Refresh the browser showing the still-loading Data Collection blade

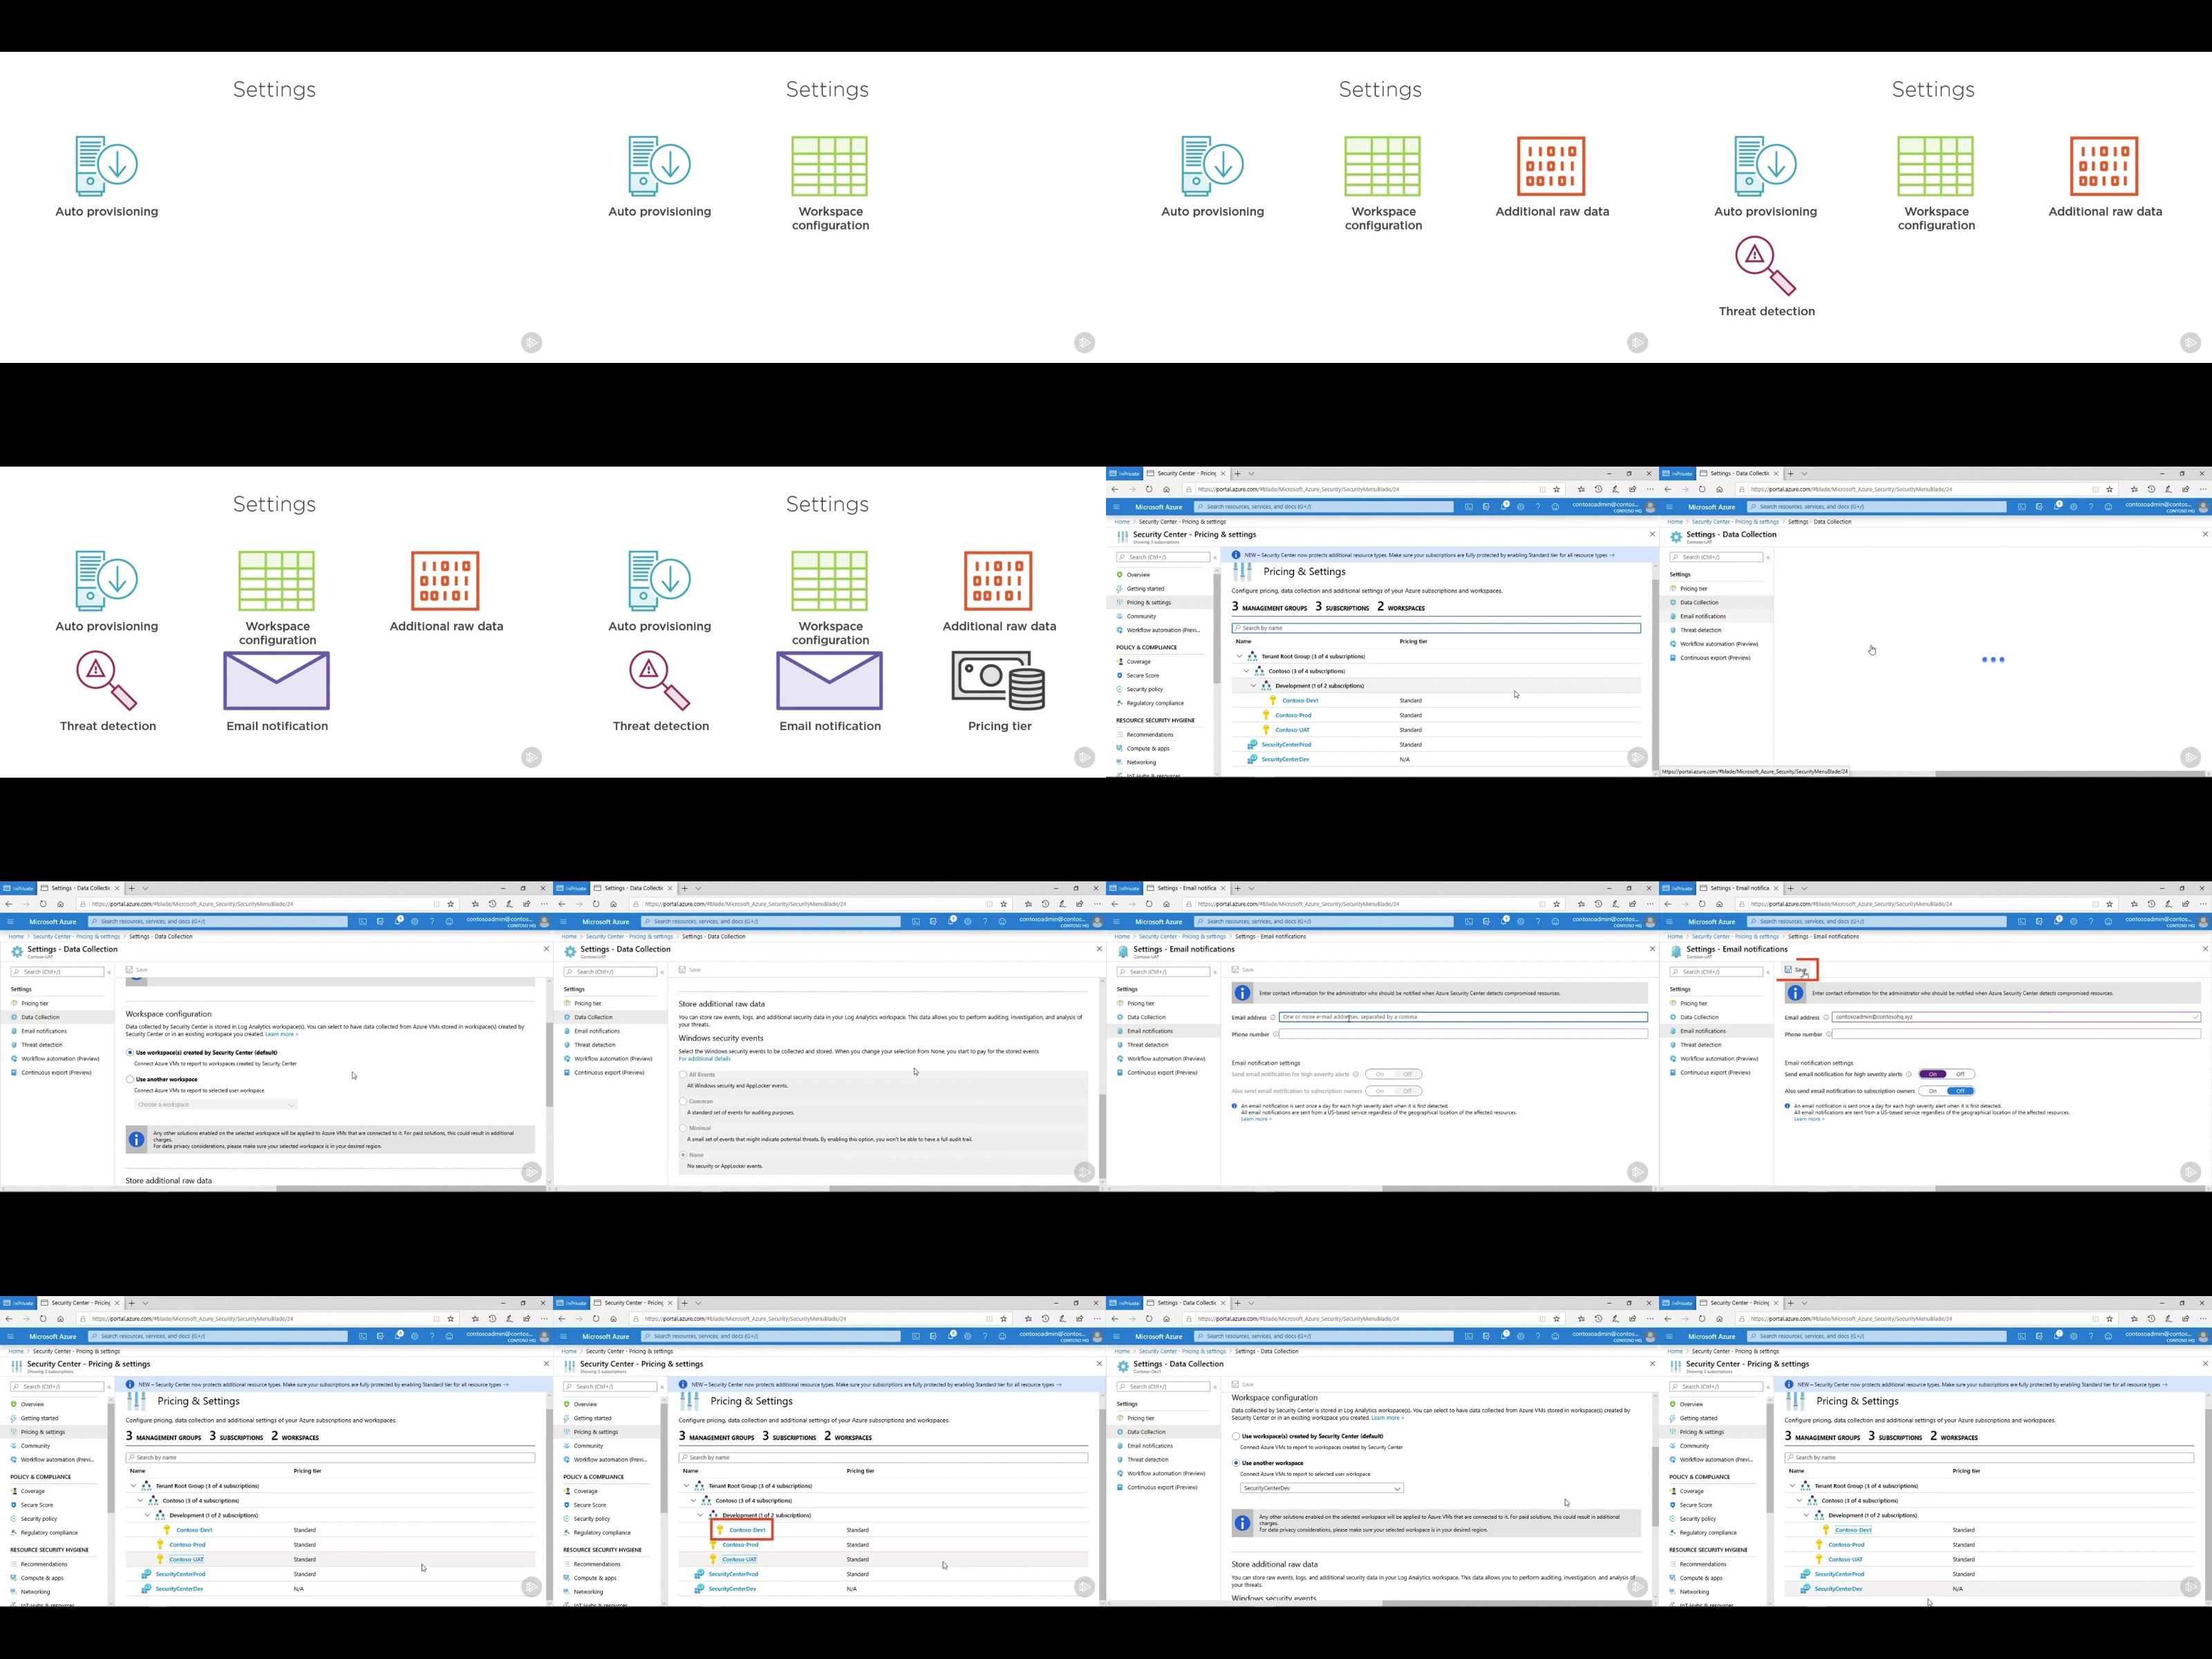(x=1702, y=489)
